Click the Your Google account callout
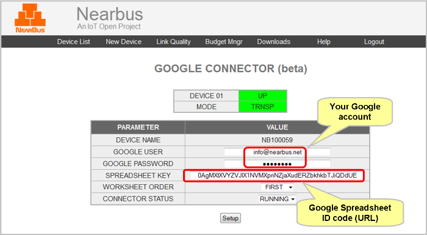The image size is (427, 235). pos(355,112)
